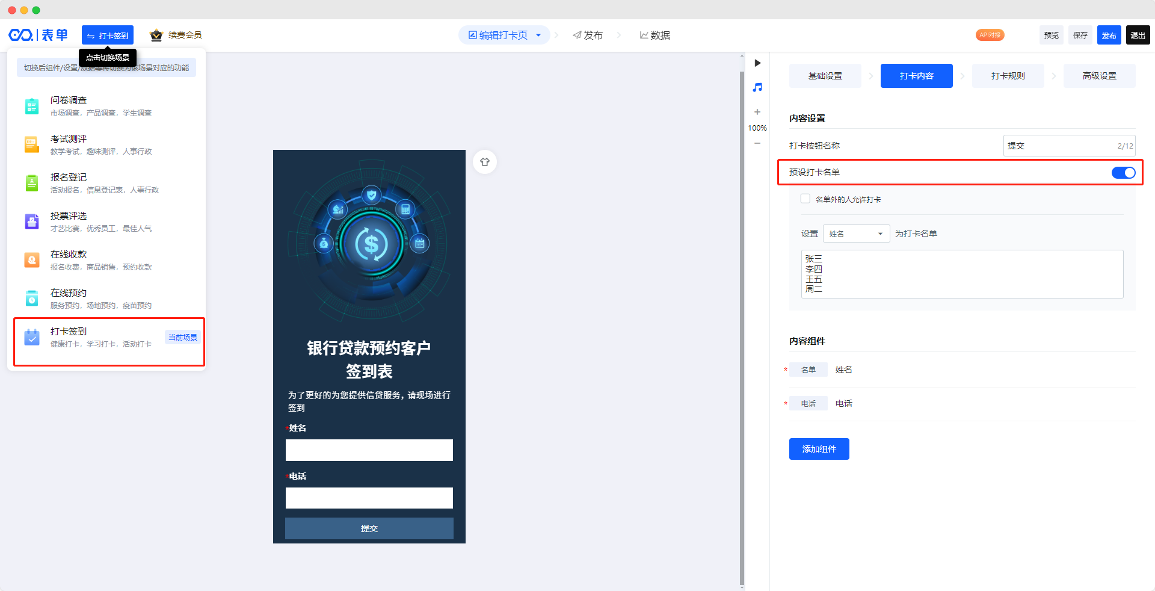Screen dimensions: 1155x591
Task: Click the music note icon
Action: pos(757,88)
